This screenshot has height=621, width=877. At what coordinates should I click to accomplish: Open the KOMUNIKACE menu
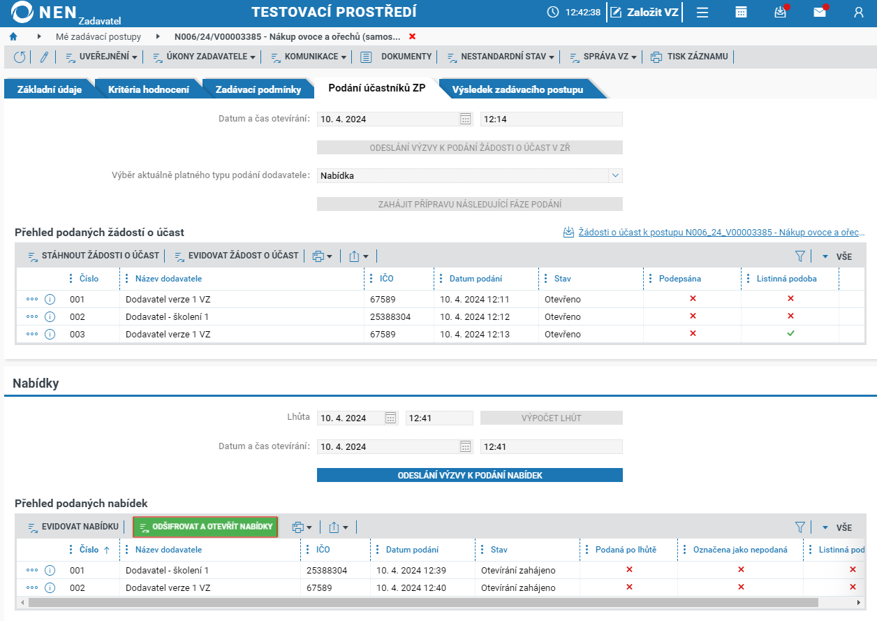[x=308, y=57]
